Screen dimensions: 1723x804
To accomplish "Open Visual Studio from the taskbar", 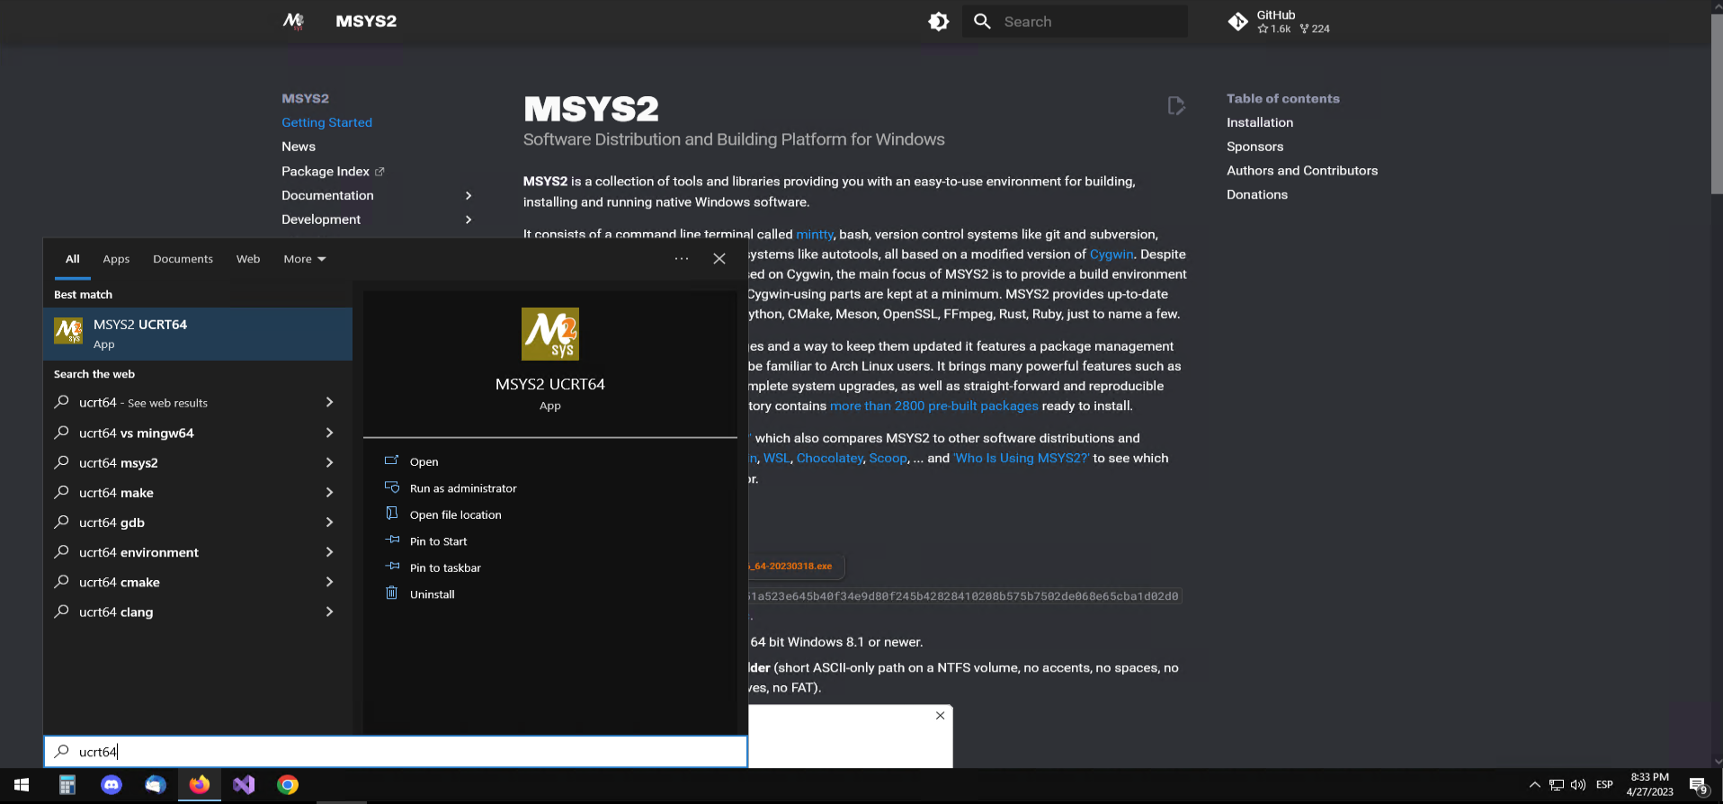I will 244,785.
